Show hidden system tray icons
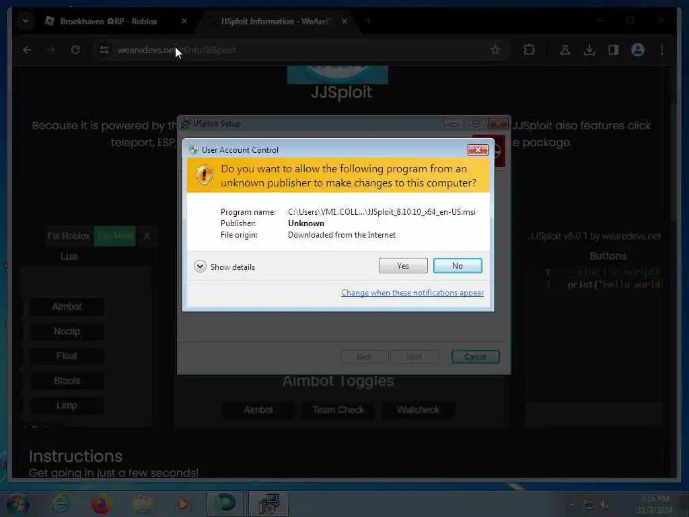689x517 pixels. pos(572,505)
